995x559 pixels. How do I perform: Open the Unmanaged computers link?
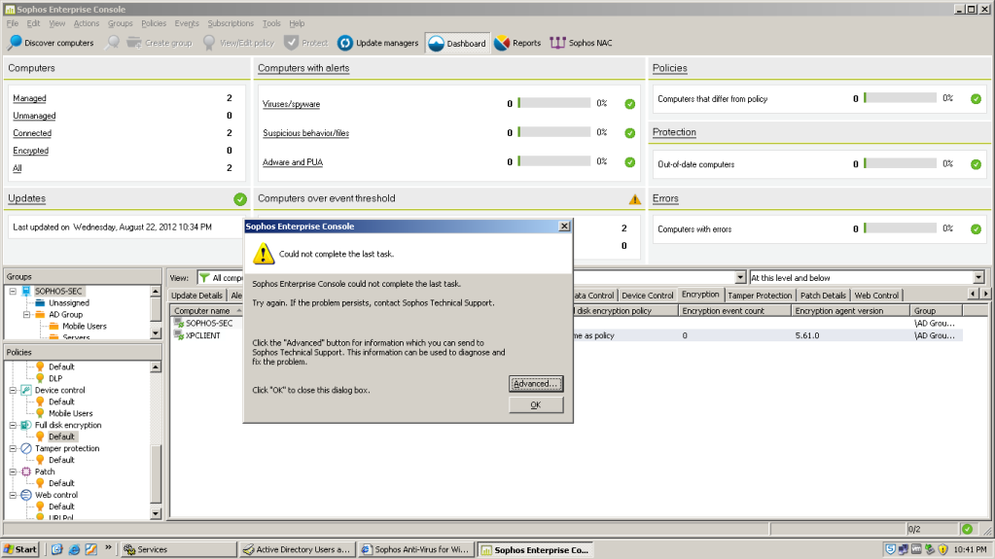[x=34, y=116]
